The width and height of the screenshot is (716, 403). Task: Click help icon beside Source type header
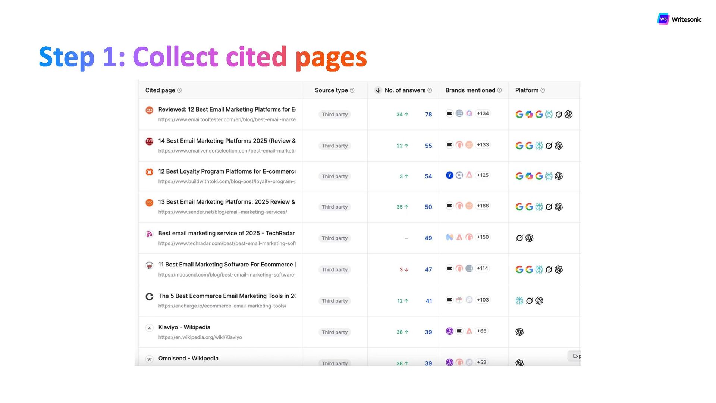point(352,90)
